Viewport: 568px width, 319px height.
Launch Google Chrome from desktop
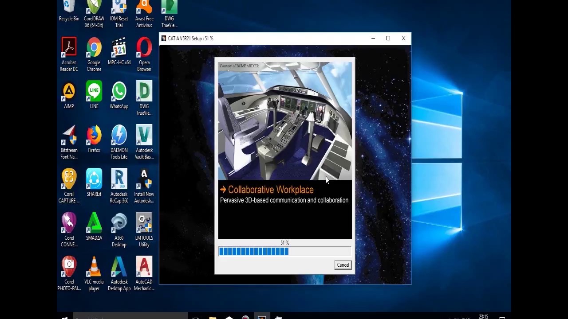(x=94, y=54)
